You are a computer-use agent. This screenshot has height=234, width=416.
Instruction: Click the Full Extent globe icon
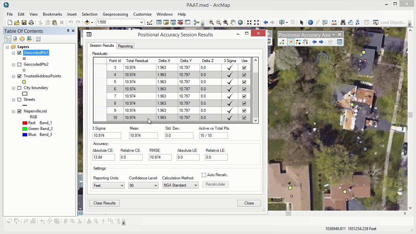pos(240,22)
